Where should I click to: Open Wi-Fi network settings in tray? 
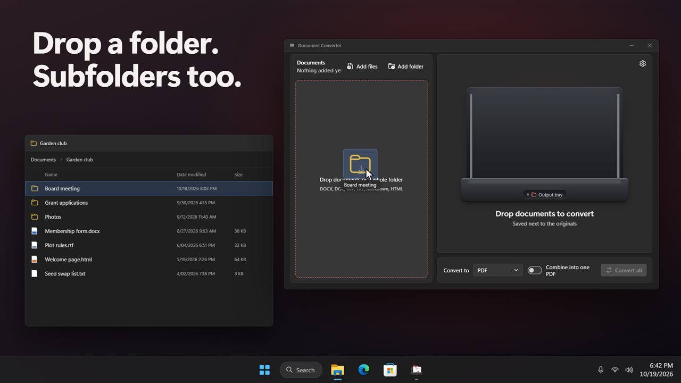[615, 370]
